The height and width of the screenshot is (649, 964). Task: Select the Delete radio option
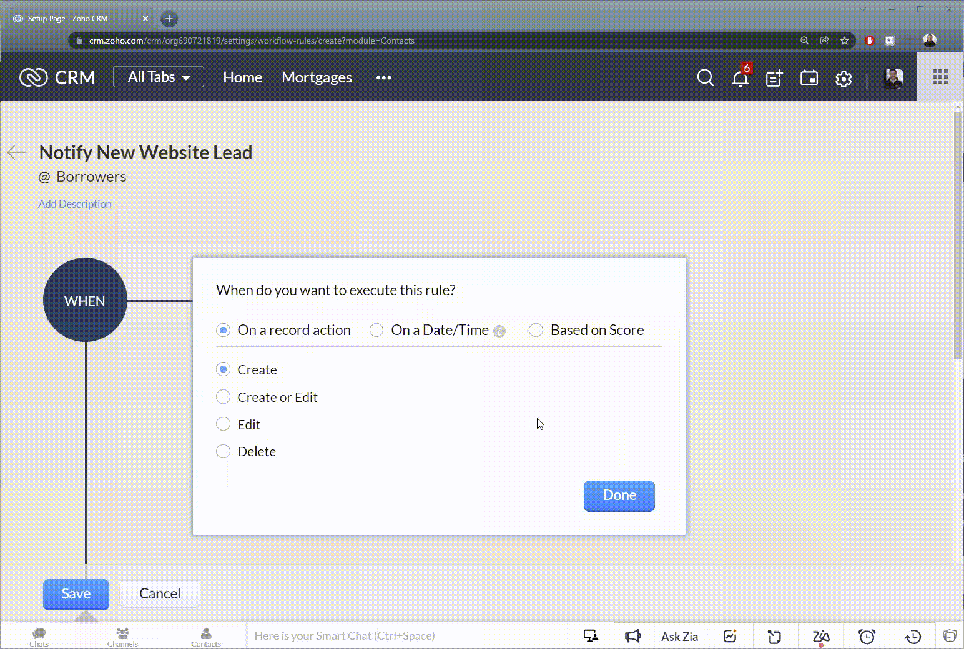tap(223, 451)
